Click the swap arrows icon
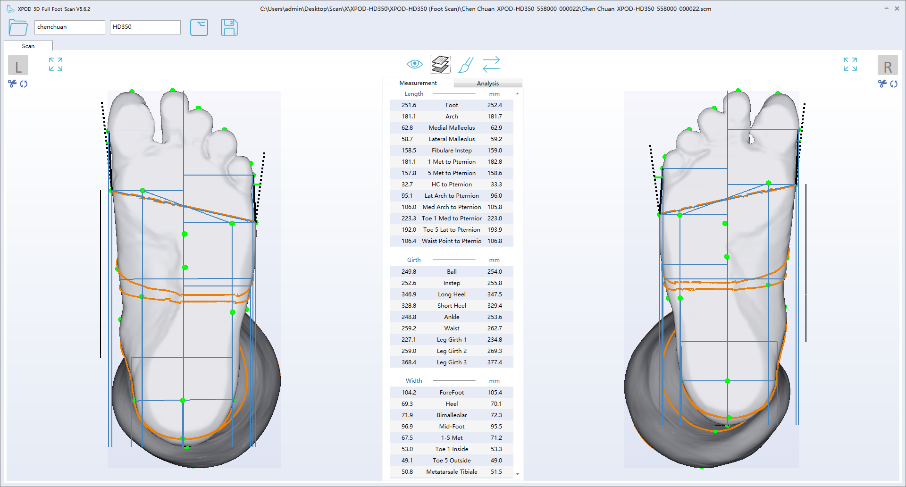Viewport: 906px width, 487px height. (x=491, y=64)
